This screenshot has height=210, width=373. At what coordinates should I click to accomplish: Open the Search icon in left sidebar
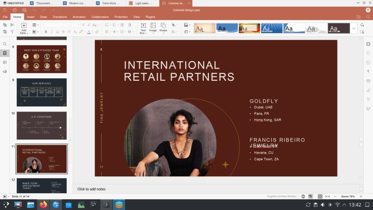(5, 44)
